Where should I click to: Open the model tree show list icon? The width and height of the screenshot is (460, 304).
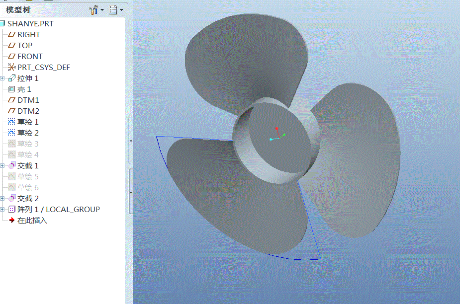(113, 10)
